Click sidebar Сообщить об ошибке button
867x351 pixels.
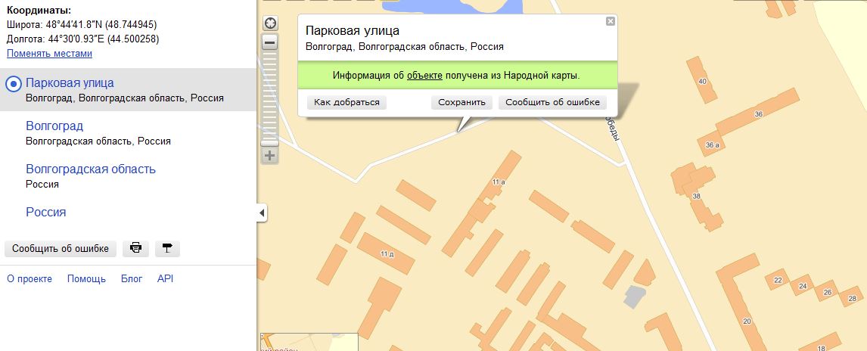61,248
